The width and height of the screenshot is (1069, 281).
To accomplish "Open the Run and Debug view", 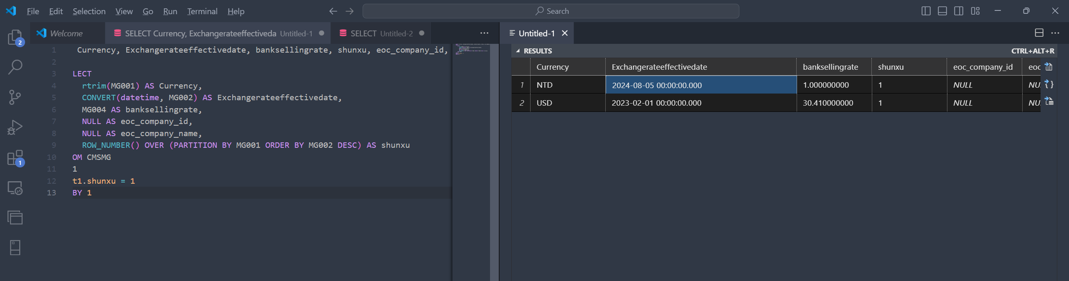I will point(15,127).
